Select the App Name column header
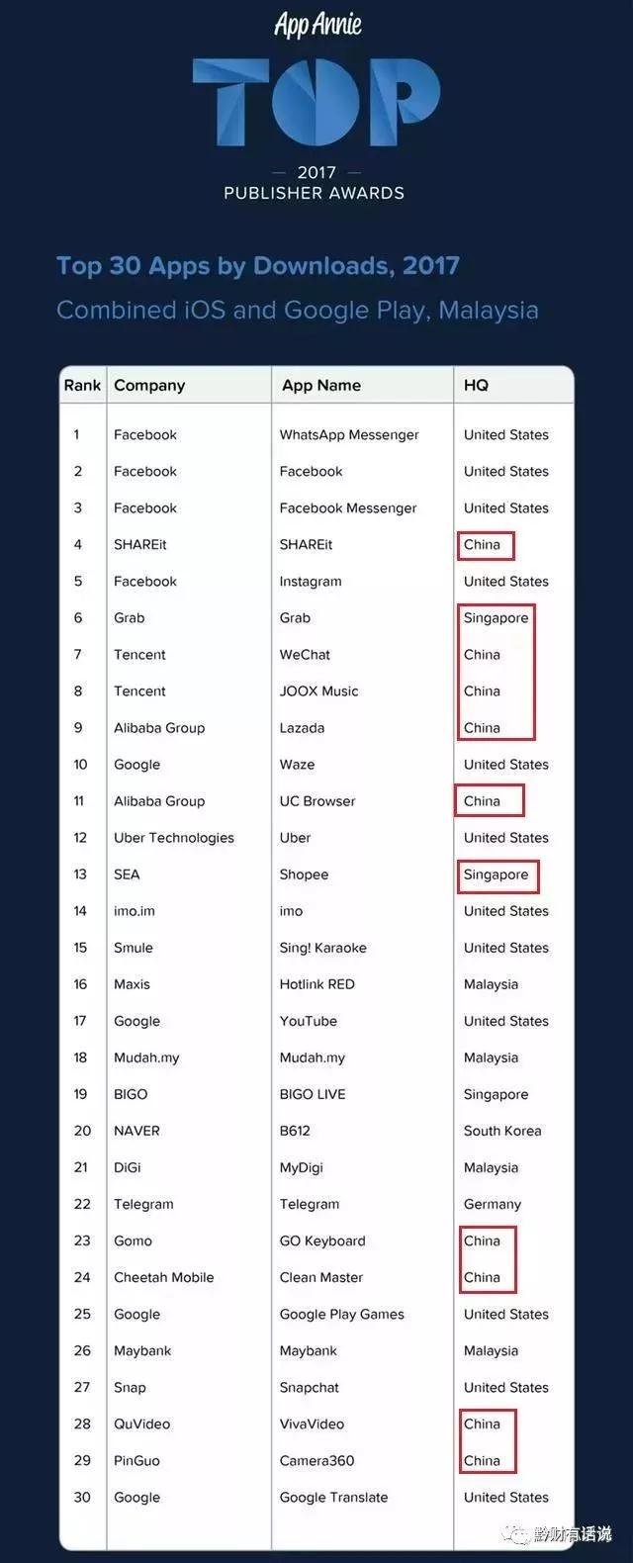The width and height of the screenshot is (633, 1563). pos(321,386)
